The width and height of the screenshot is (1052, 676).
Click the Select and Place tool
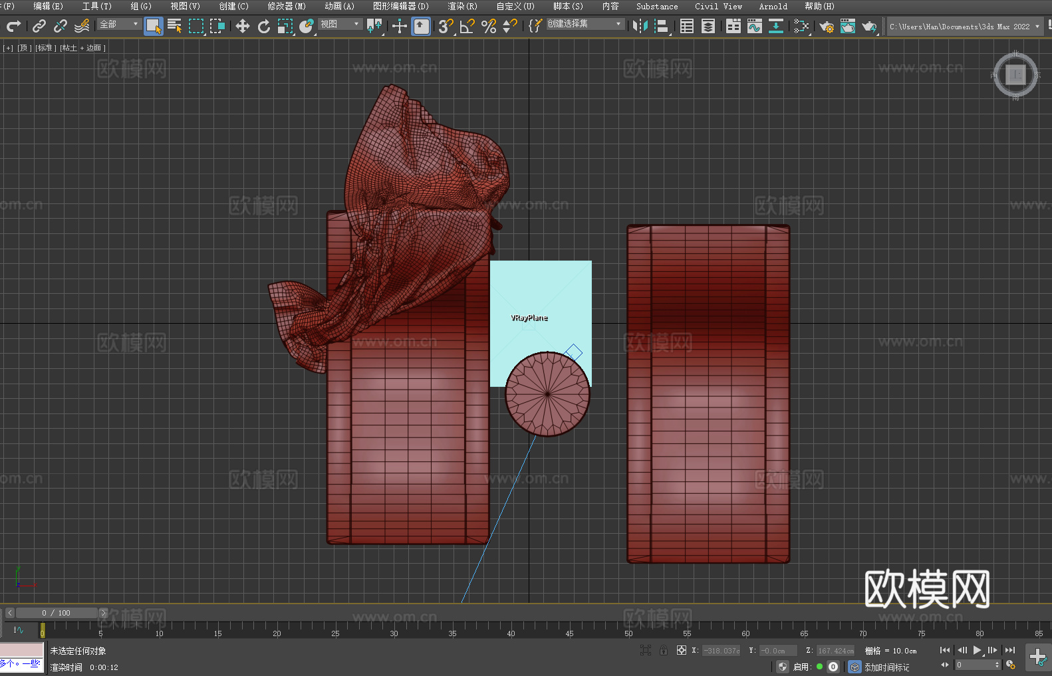point(307,26)
